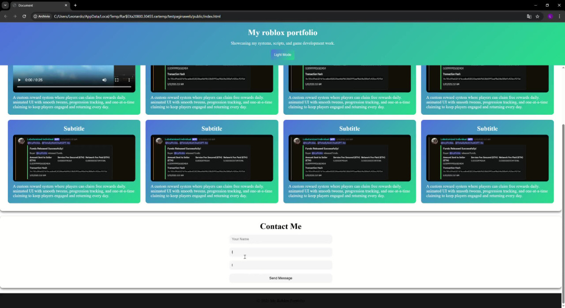Click the video time label 0:00 / 0:25
The height and width of the screenshot is (308, 565).
coord(34,80)
